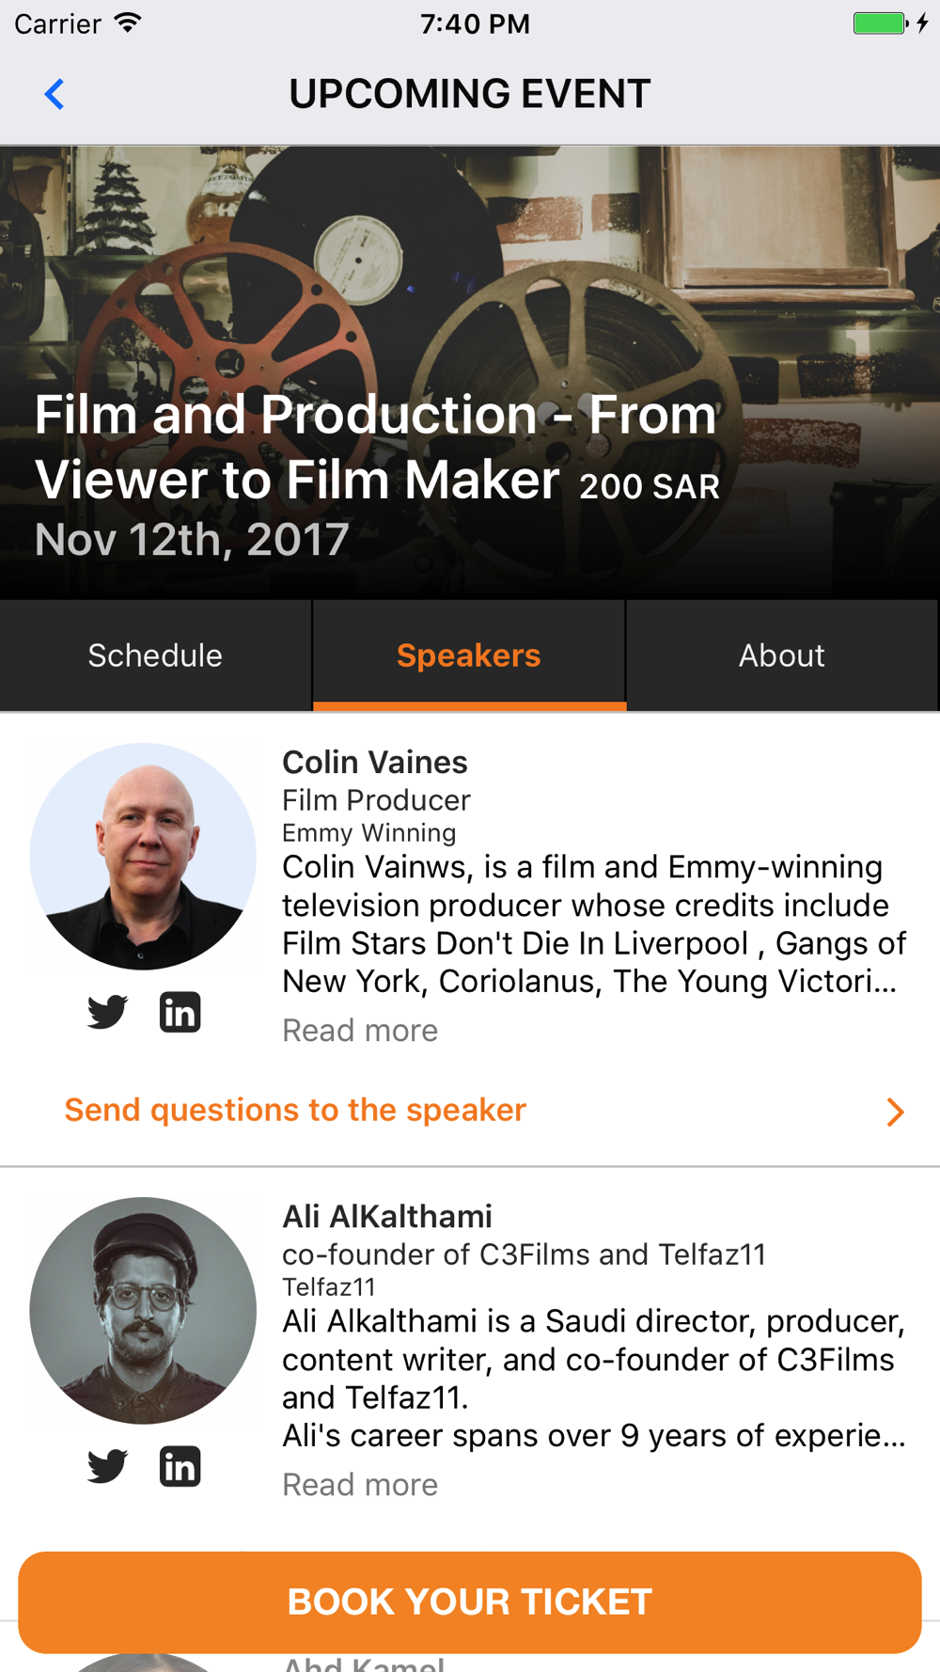This screenshot has height=1672, width=940.
Task: Expand Ali AlKalthami's bio with Read more
Action: coord(360,1485)
